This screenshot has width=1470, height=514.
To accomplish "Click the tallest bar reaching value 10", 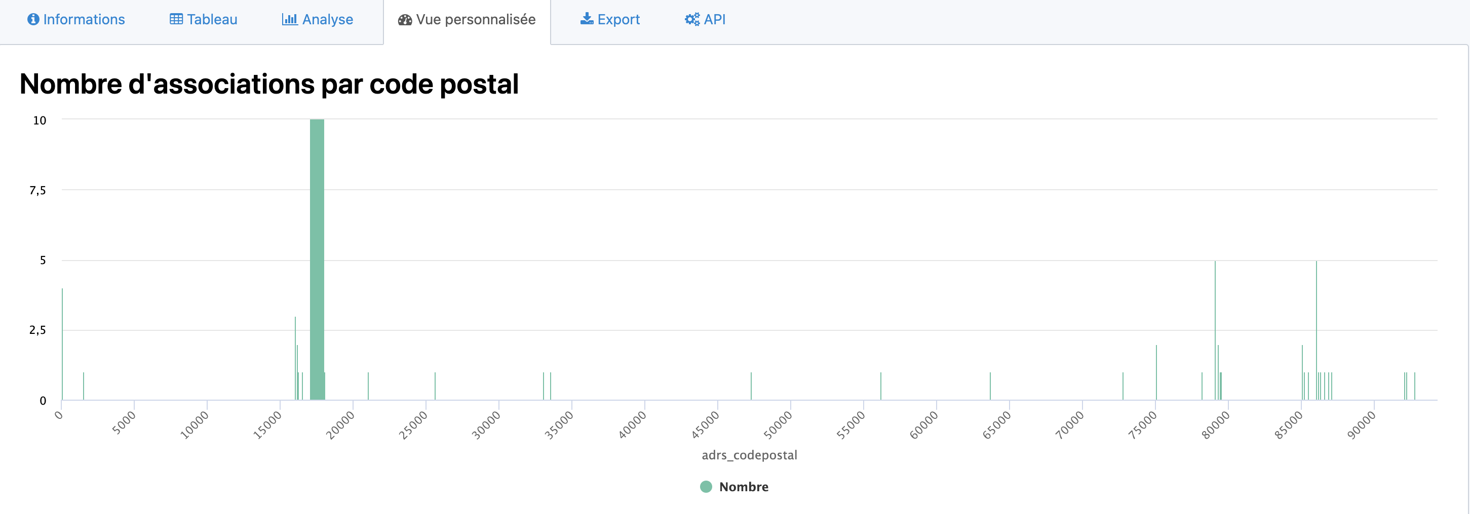I will click(x=317, y=260).
